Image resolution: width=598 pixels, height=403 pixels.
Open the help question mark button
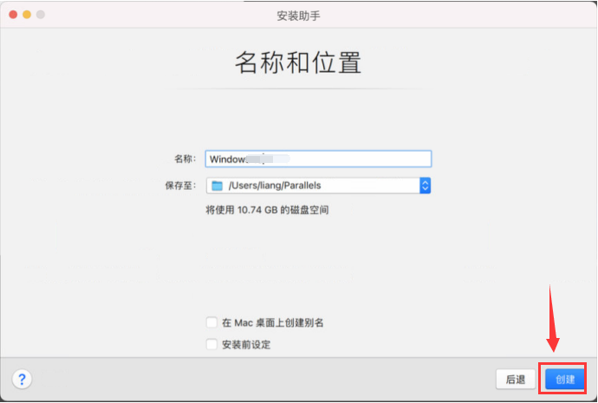click(x=22, y=380)
